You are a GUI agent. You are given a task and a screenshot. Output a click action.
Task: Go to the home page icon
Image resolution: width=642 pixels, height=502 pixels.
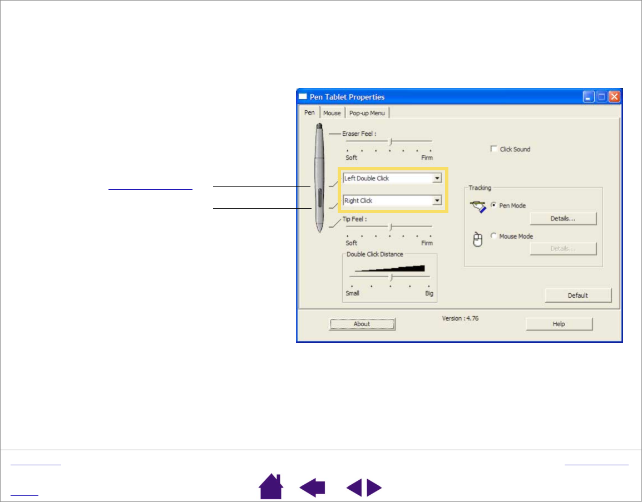(x=271, y=486)
